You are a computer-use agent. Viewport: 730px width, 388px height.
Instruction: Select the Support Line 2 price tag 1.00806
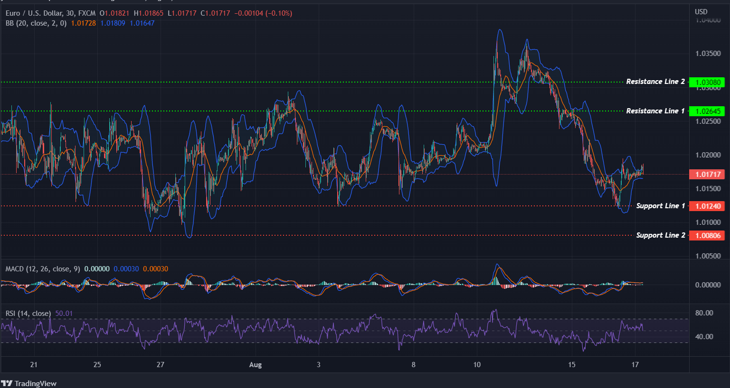click(706, 235)
